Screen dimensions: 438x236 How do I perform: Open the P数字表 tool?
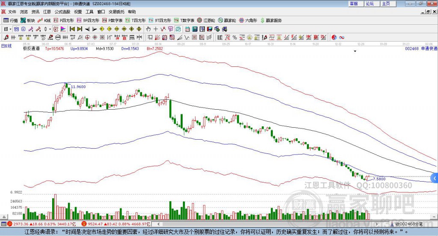(112, 21)
